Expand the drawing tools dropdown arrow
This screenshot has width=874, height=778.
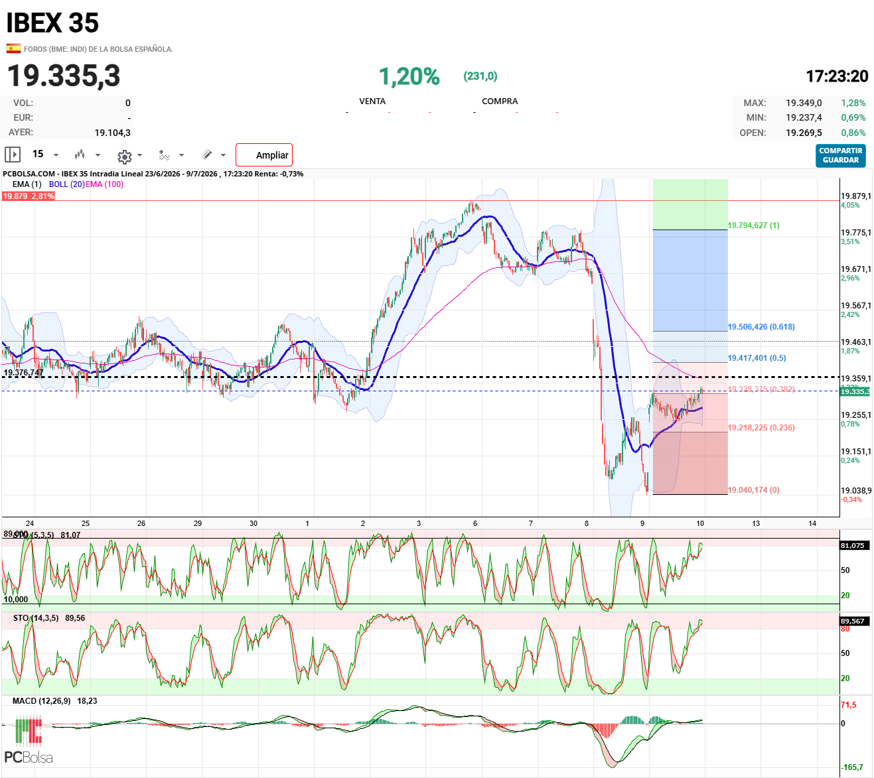[x=223, y=155]
